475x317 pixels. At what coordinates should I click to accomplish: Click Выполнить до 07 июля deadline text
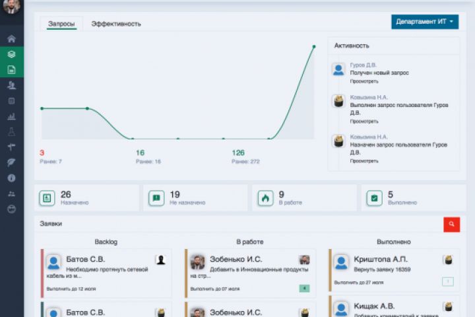coord(215,289)
